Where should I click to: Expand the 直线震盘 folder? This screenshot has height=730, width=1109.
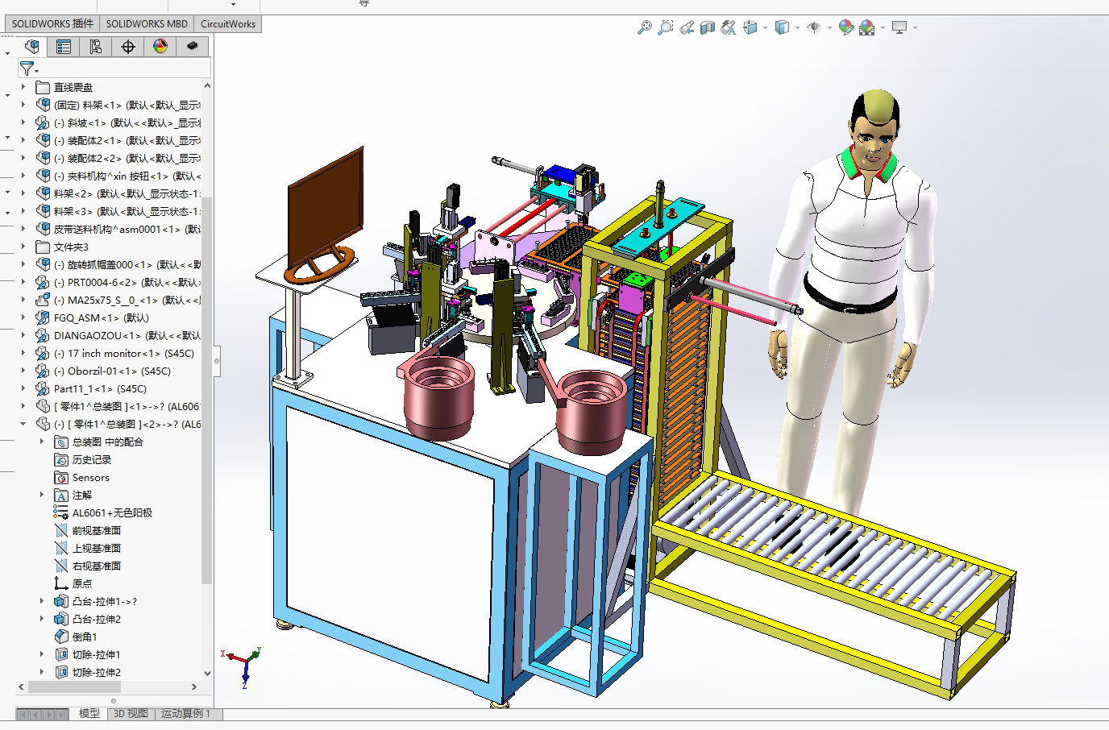click(x=23, y=87)
